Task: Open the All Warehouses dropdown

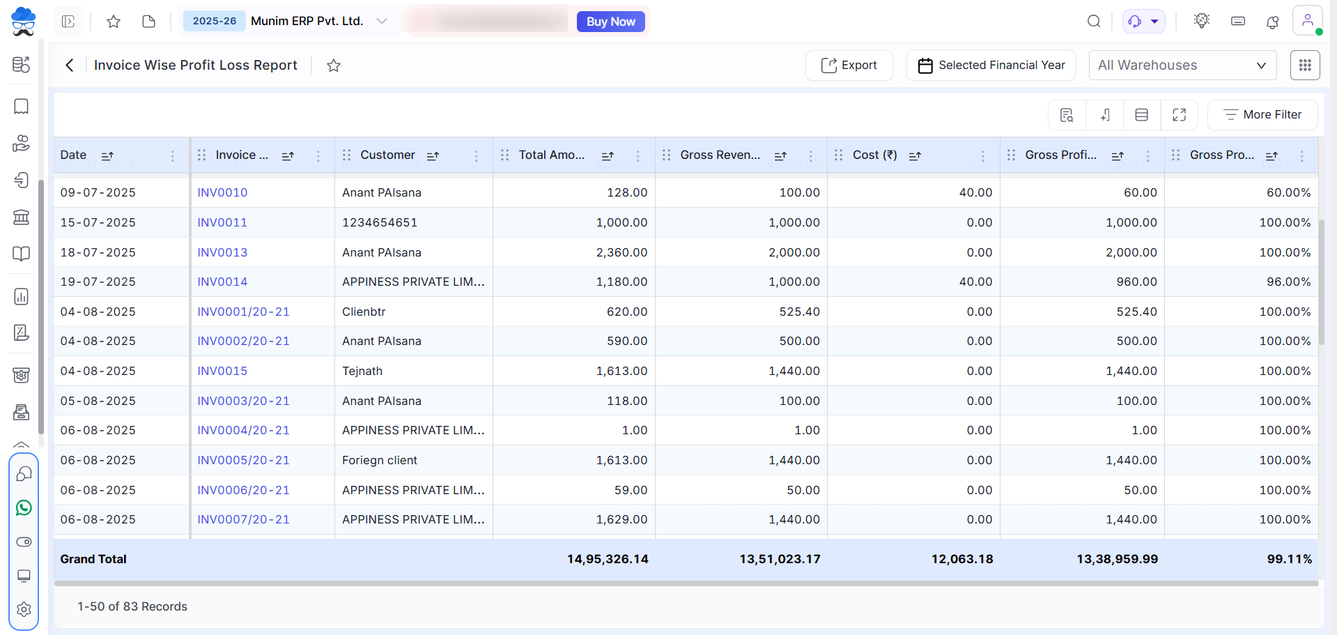Action: click(x=1182, y=66)
